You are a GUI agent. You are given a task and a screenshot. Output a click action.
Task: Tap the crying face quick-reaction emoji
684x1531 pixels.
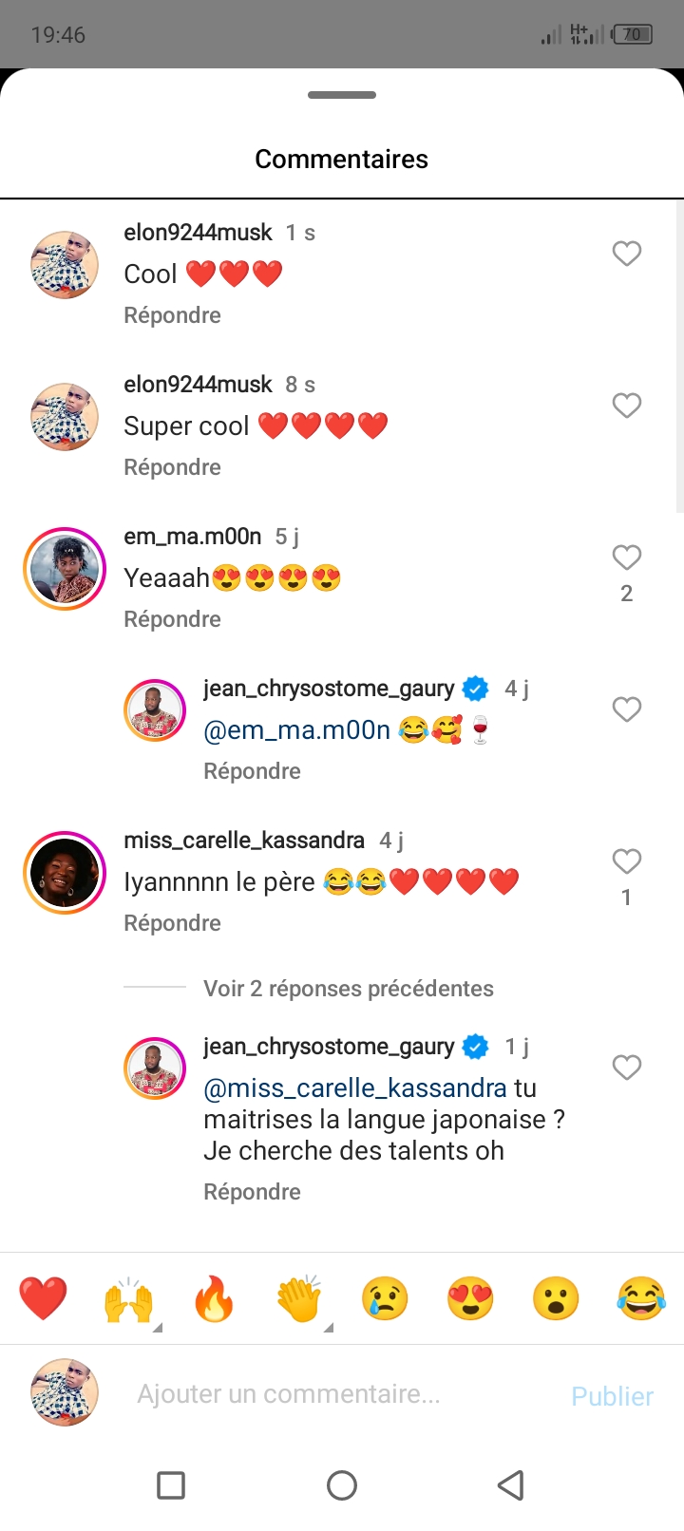click(385, 1298)
